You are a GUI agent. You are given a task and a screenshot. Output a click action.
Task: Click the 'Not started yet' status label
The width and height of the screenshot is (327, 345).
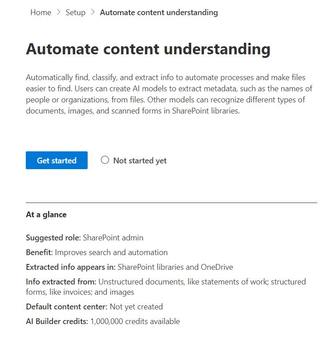140,161
